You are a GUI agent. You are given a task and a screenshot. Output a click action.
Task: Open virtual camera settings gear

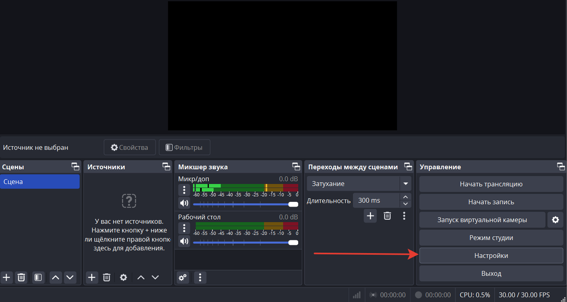556,220
